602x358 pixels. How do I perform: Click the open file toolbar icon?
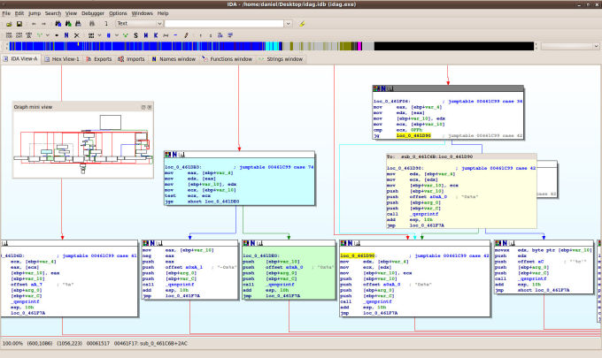tap(8, 24)
